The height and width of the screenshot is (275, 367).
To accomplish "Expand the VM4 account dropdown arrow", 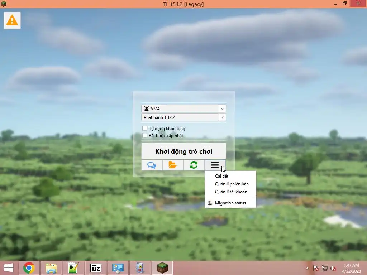I will tap(222, 108).
